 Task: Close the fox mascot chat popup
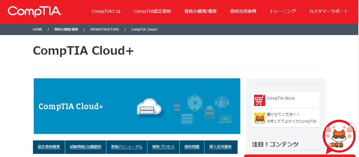tap(352, 124)
